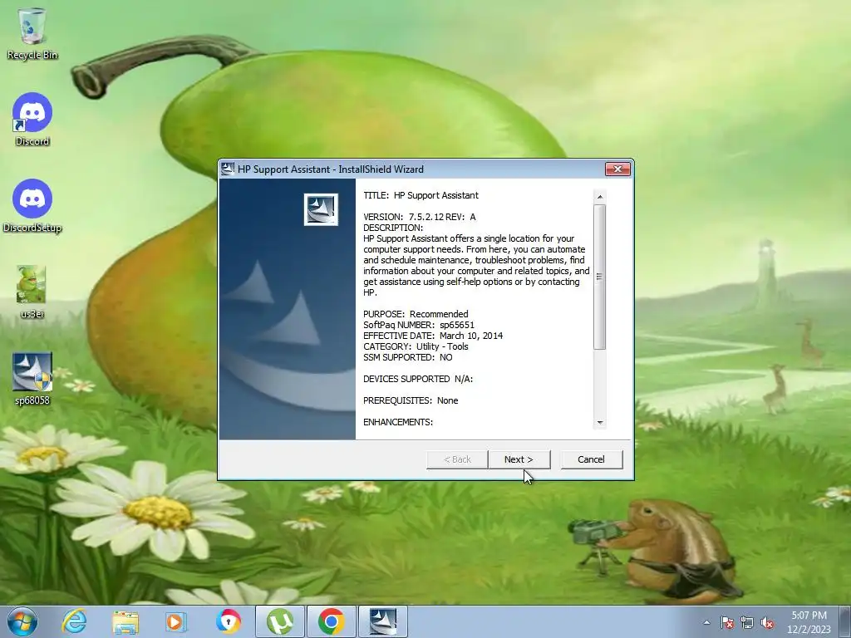This screenshot has width=851, height=638.
Task: Show hidden system tray icons
Action: (x=706, y=622)
